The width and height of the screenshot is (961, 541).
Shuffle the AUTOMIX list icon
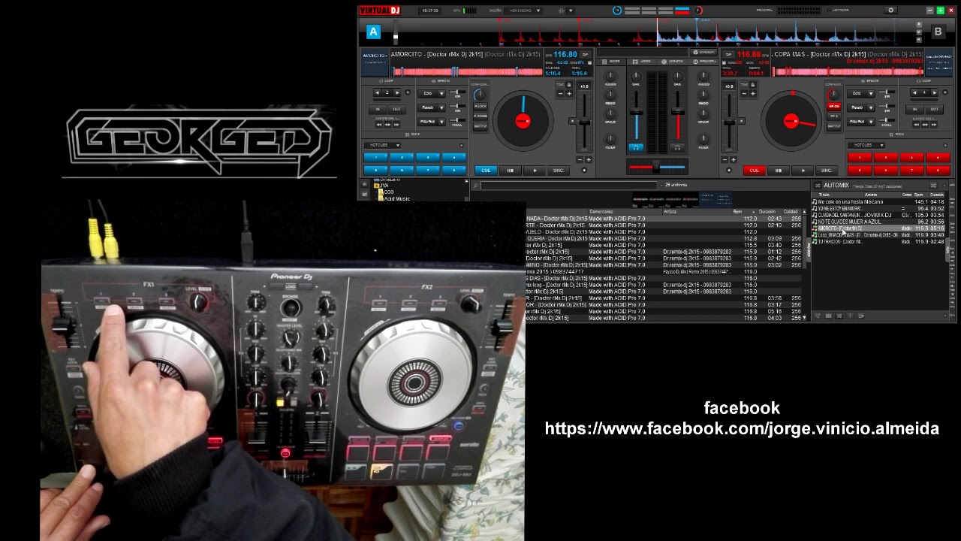(818, 186)
